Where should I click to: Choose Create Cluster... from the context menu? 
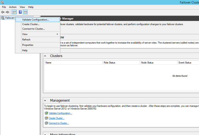click(38, 24)
